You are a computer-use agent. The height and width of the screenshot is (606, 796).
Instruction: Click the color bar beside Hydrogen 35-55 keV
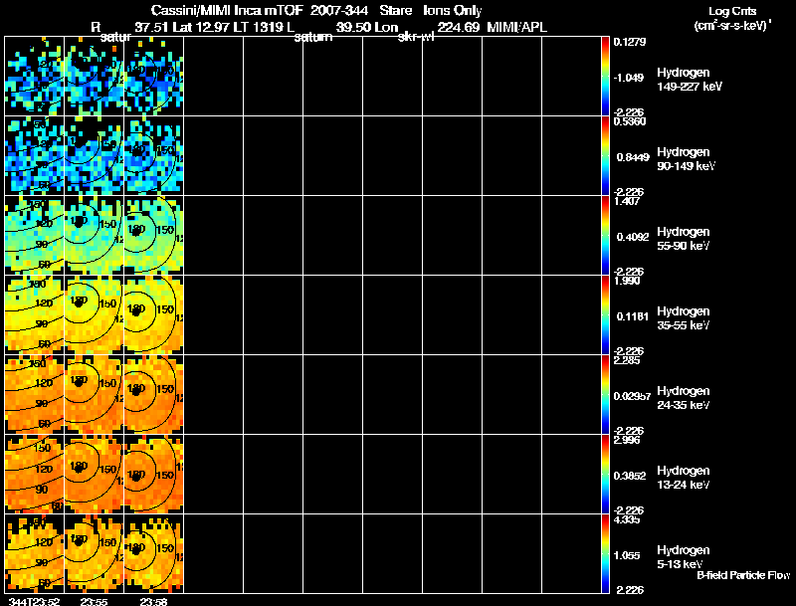coord(605,315)
